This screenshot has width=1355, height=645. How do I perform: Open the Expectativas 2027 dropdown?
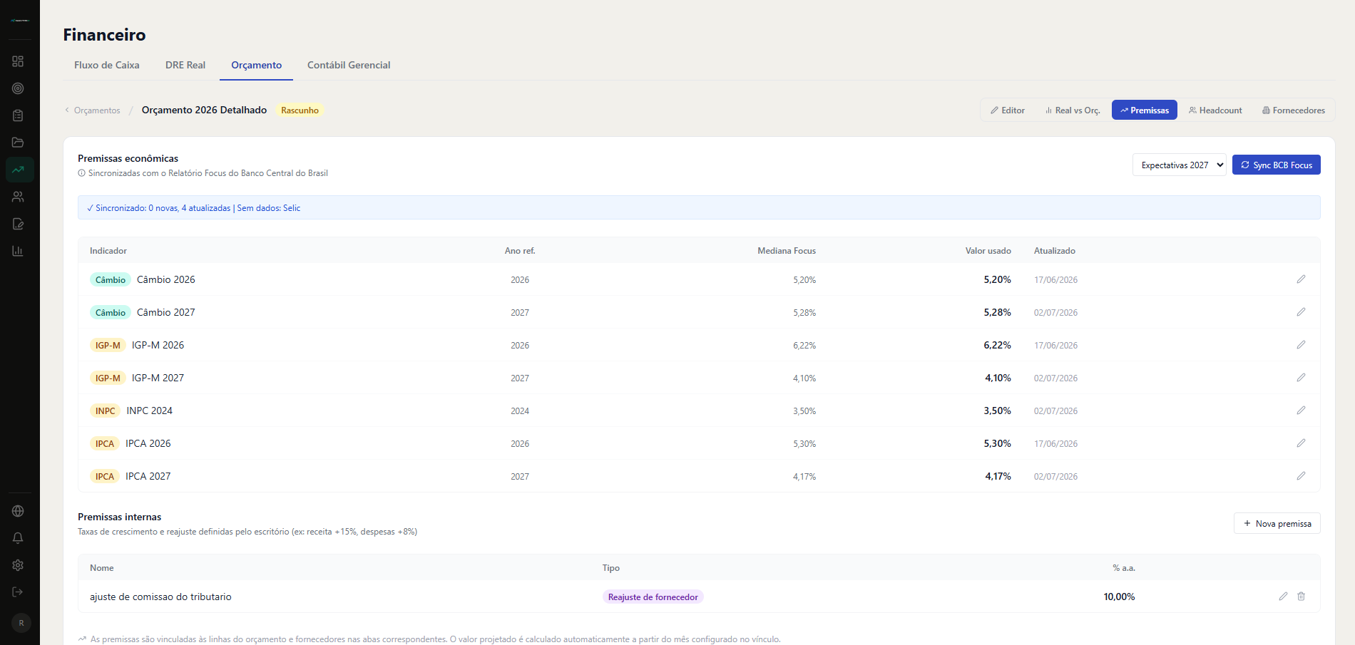pyautogui.click(x=1179, y=165)
